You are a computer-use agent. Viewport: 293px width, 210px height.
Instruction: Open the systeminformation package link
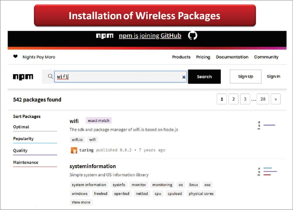[92, 166]
